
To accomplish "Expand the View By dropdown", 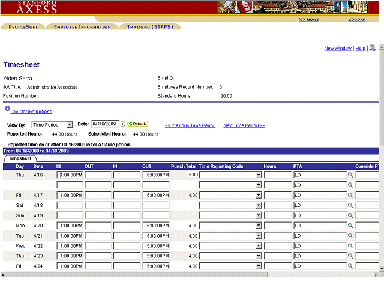I will click(x=69, y=125).
